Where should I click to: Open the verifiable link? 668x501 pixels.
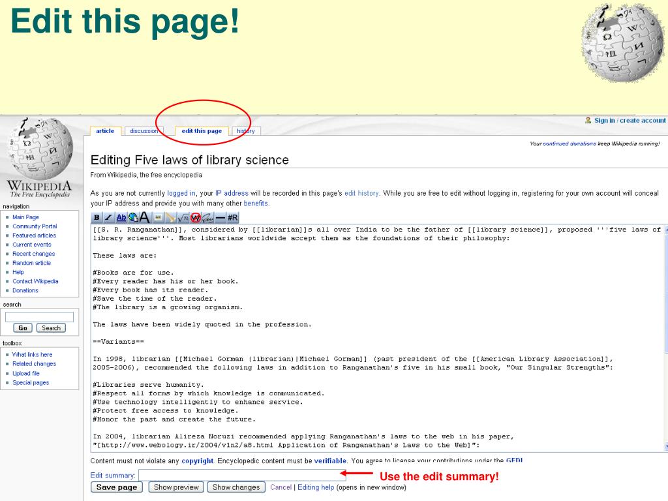330,461
